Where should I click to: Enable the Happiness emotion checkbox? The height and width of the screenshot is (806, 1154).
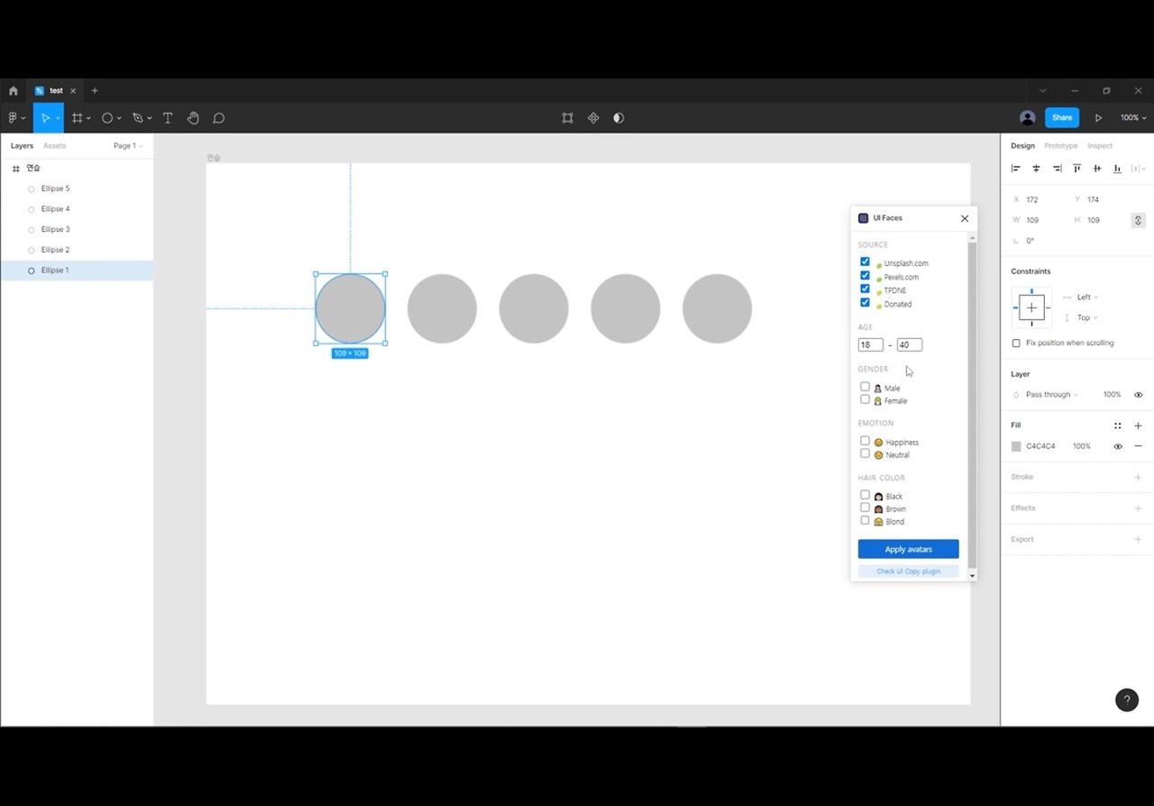[x=865, y=441]
